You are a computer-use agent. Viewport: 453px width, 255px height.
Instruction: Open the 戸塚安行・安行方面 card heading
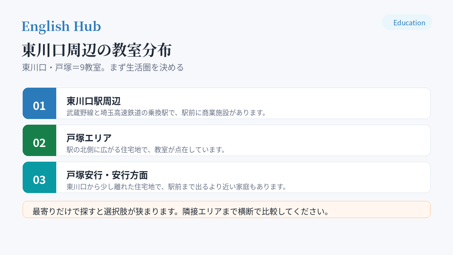click(107, 175)
